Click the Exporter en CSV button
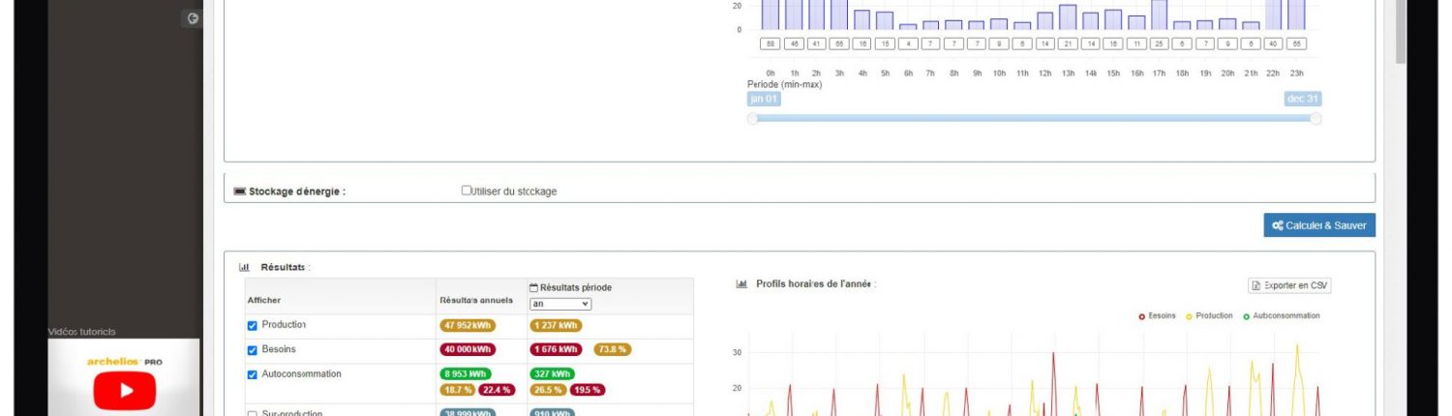This screenshot has height=416, width=1452. [1289, 285]
